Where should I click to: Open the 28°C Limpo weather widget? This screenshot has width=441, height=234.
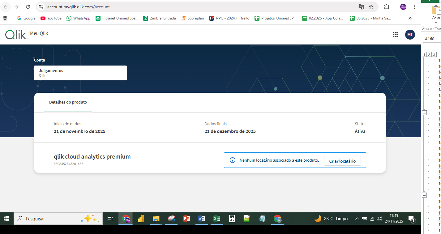331,219
